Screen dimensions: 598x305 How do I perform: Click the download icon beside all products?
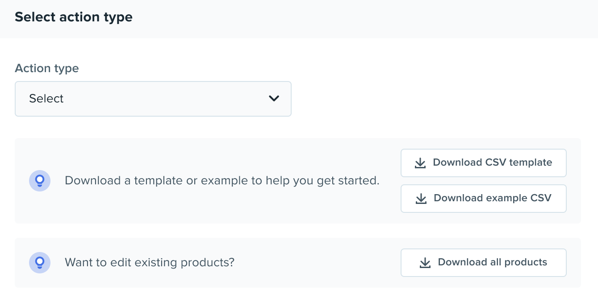click(425, 263)
